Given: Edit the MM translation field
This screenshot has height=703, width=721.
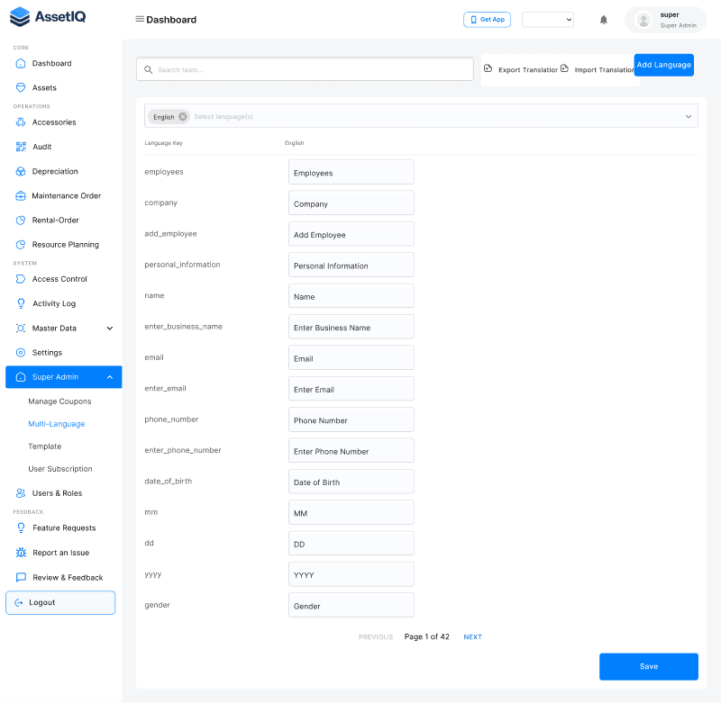Looking at the screenshot, I should point(351,512).
